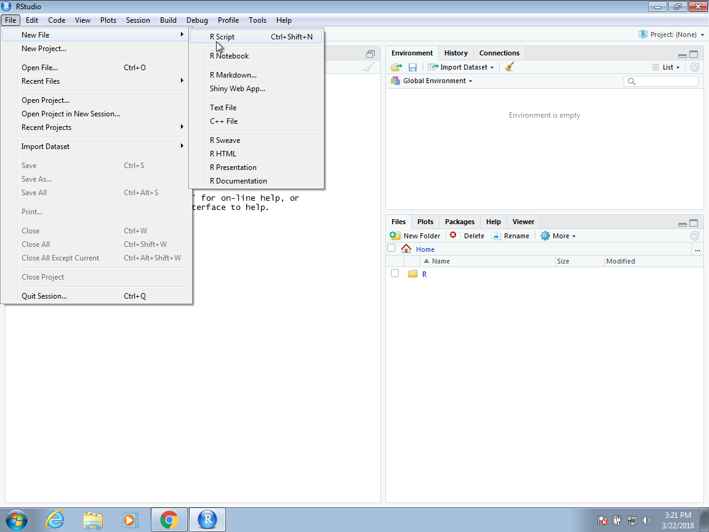Click the load workspace folder icon

[x=396, y=67]
